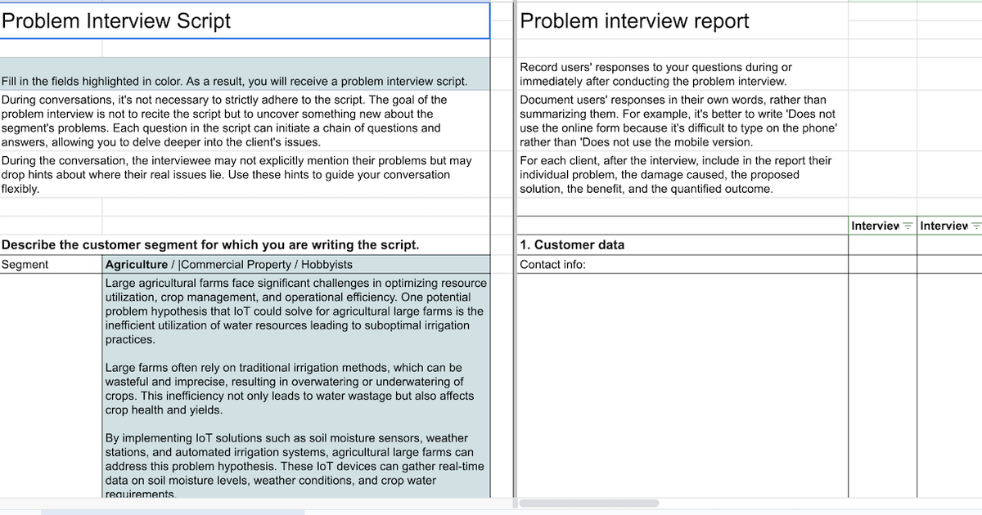The width and height of the screenshot is (982, 515).
Task: Select the cell starting with Fill in the fields
Action: (x=237, y=81)
